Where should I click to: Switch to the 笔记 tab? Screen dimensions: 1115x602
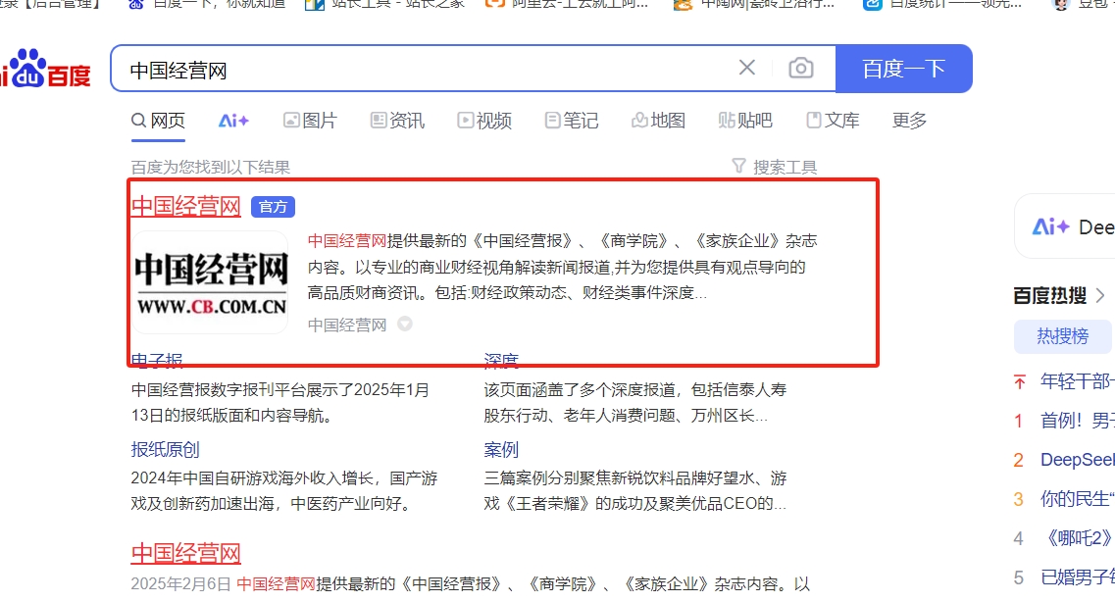(572, 121)
